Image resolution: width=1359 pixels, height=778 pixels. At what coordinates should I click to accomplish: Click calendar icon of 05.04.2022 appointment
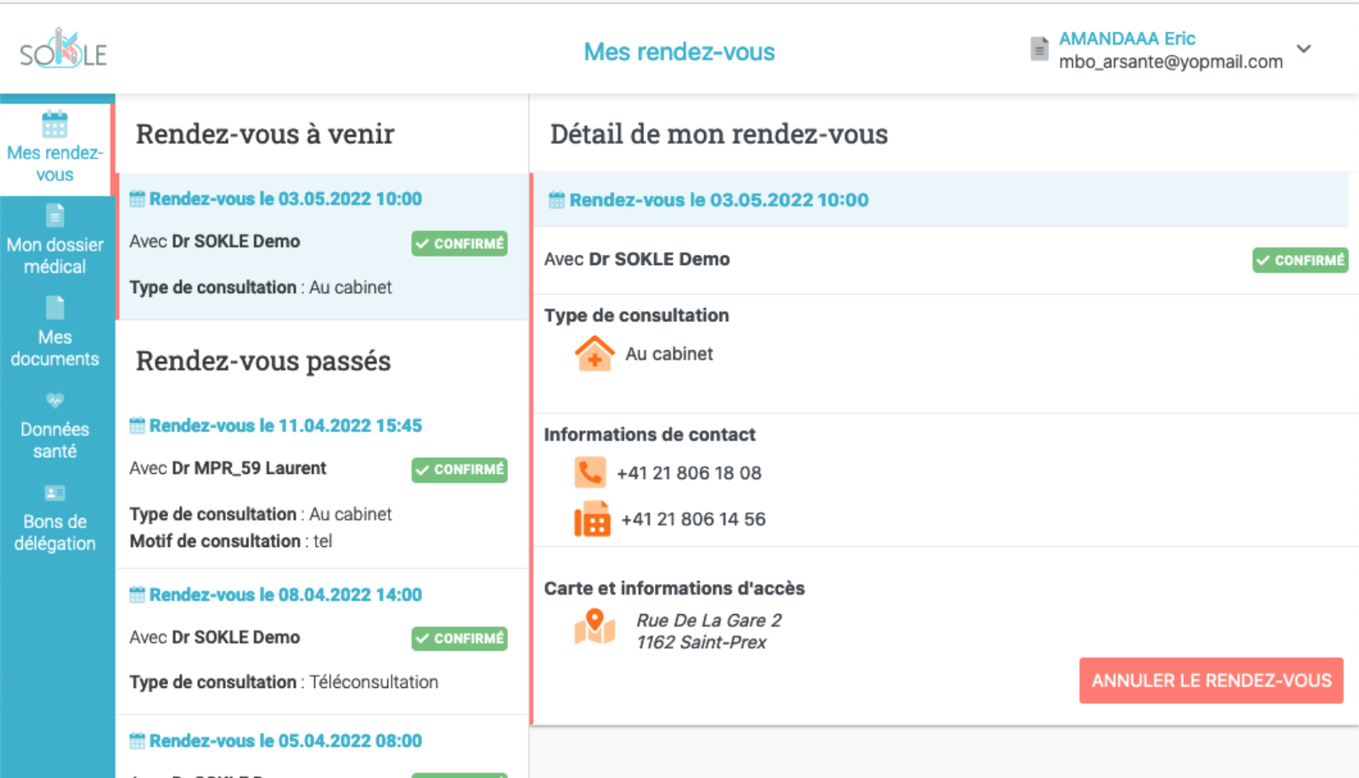click(x=137, y=741)
